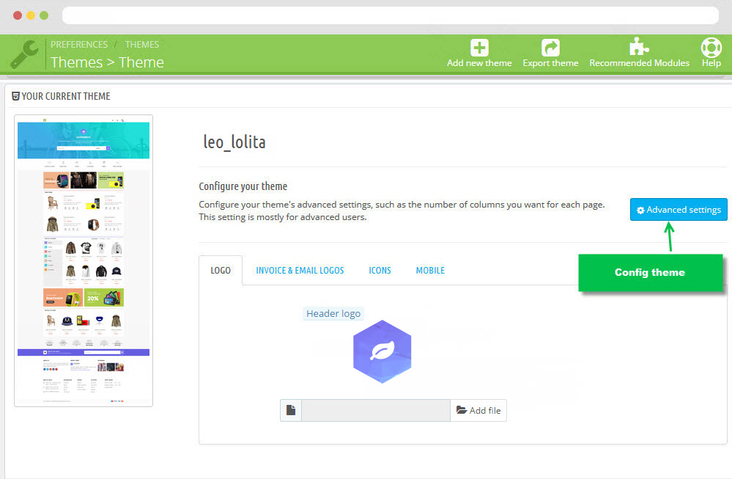The image size is (732, 479).
Task: Click the wrench preferences icon
Action: tap(24, 54)
